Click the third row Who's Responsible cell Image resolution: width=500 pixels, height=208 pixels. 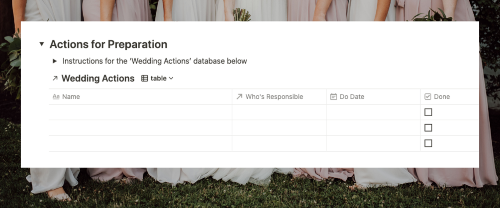[279, 143]
